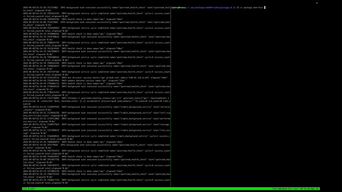Click the "update backend success" log message

[81, 81]
